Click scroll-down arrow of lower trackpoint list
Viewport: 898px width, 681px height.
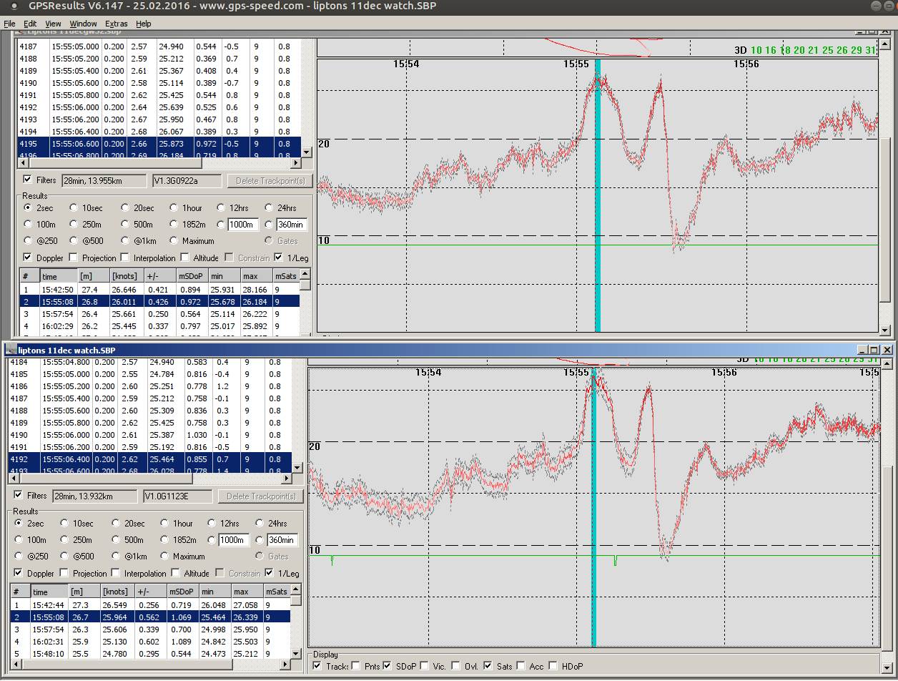(298, 468)
